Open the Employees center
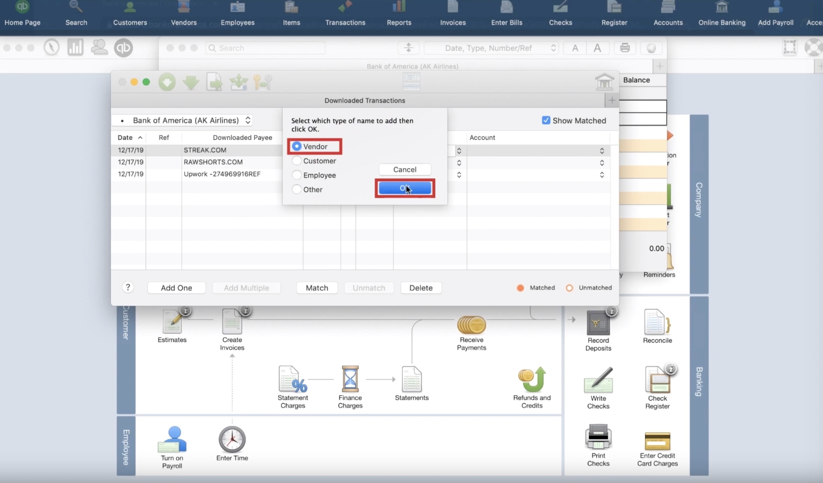 point(238,14)
